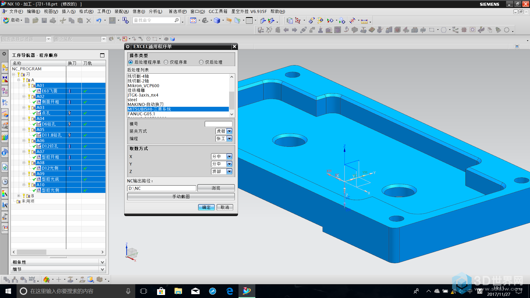Open the Y 取数方式 dropdown
This screenshot has width=530, height=298.
[229, 164]
